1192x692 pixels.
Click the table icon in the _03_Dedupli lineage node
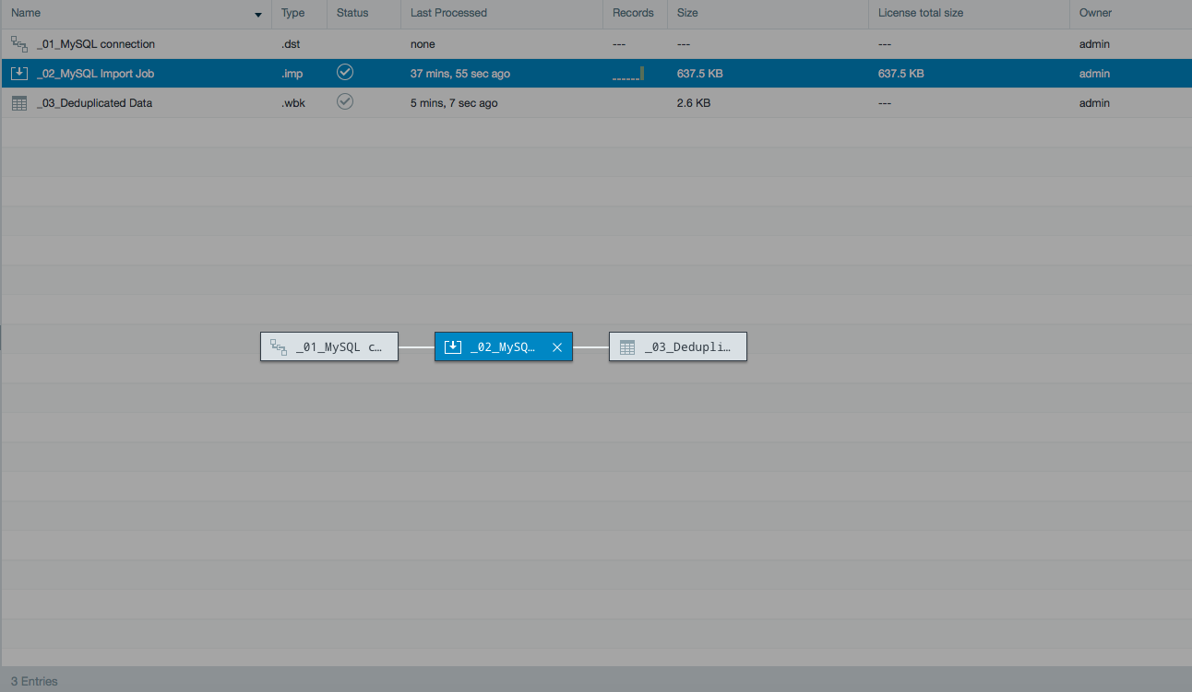[627, 347]
